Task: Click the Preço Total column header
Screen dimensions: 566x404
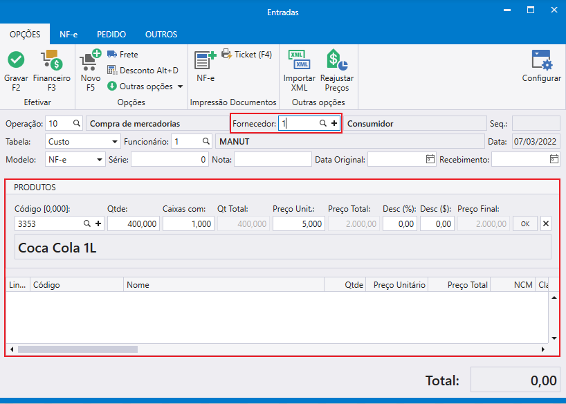Action: tap(459, 285)
